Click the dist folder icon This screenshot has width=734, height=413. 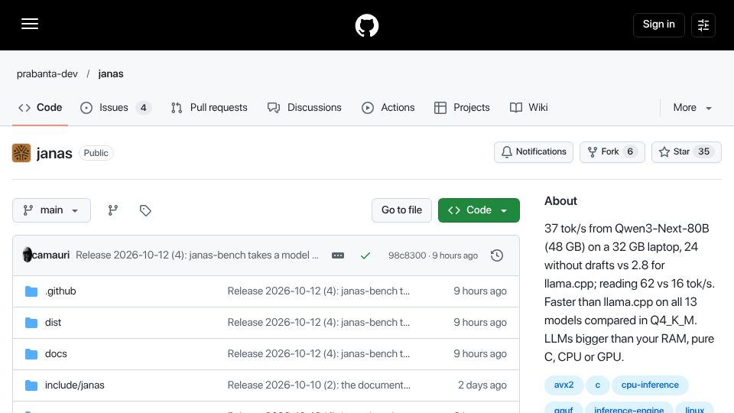[x=31, y=323]
